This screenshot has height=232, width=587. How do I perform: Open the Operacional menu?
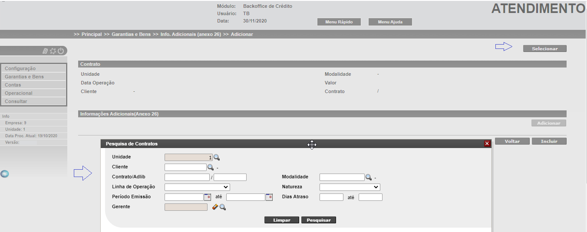point(34,93)
